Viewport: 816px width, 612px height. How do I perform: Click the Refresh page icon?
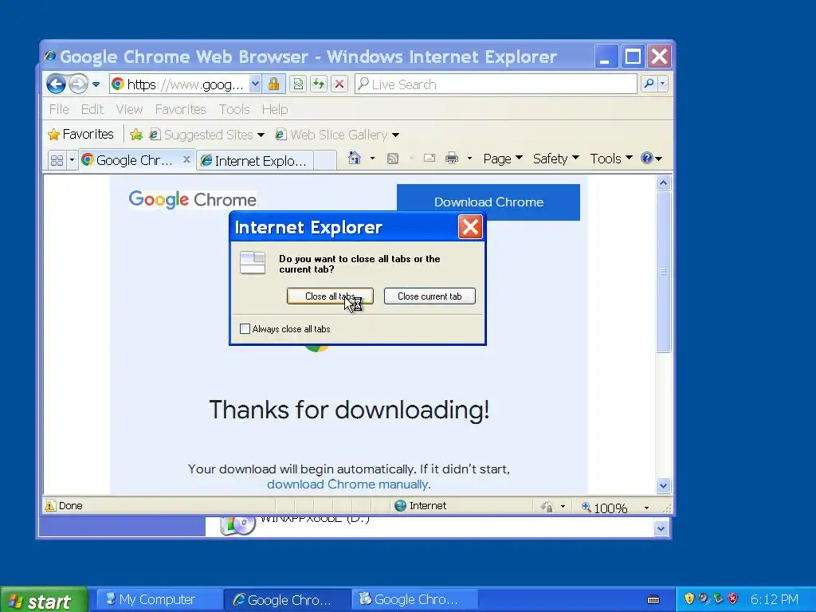click(x=319, y=84)
